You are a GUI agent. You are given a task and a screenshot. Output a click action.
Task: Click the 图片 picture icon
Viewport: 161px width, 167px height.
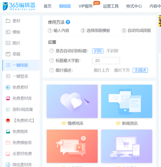pyautogui.click(x=8, y=43)
